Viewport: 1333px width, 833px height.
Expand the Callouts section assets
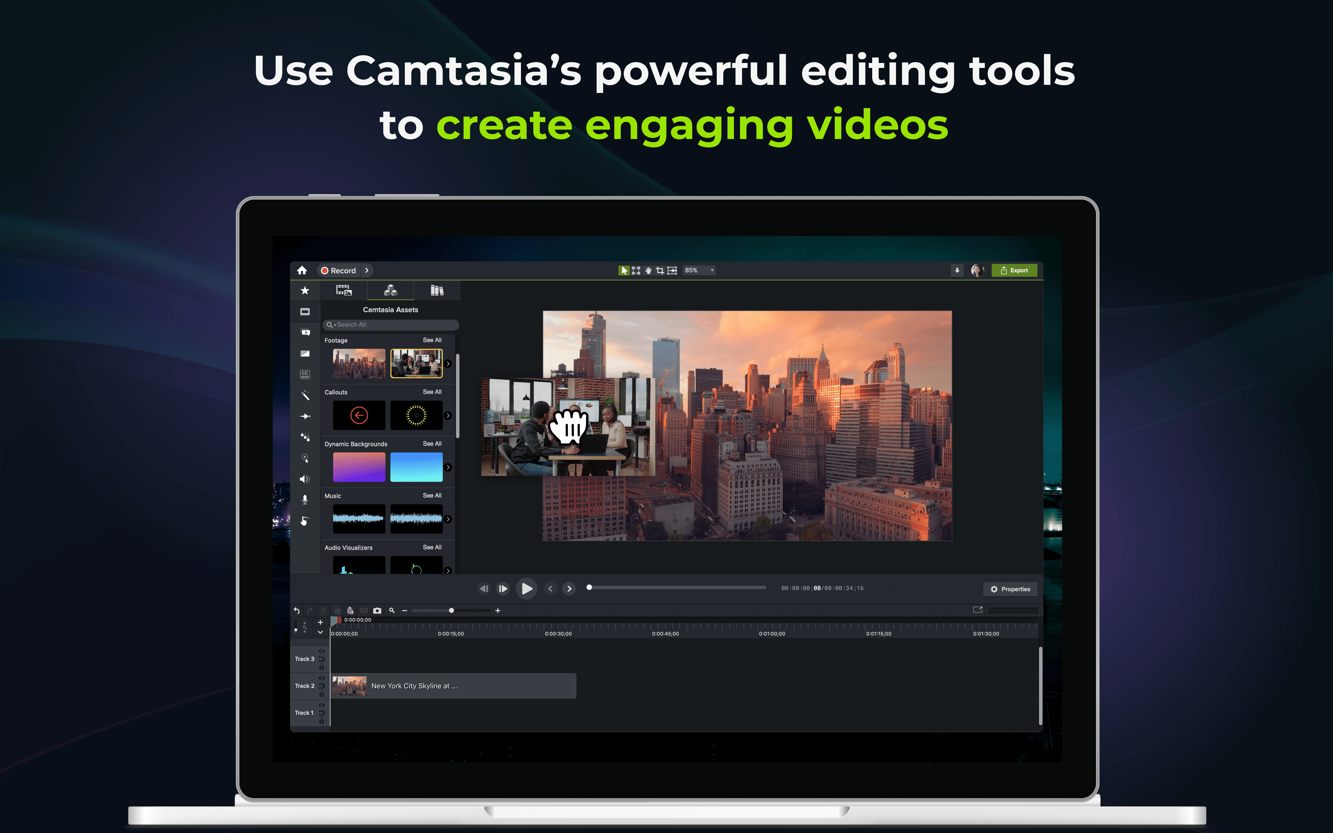431,392
